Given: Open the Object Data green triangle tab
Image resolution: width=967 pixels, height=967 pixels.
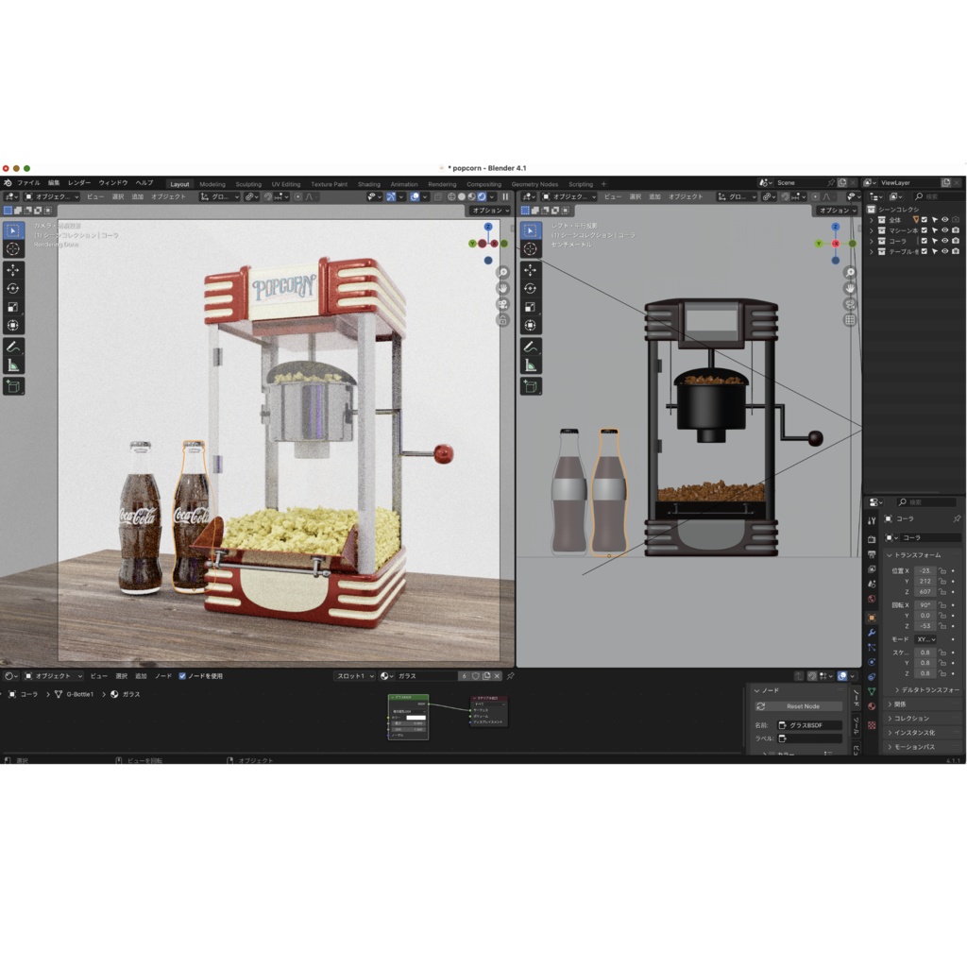Looking at the screenshot, I should (x=872, y=692).
